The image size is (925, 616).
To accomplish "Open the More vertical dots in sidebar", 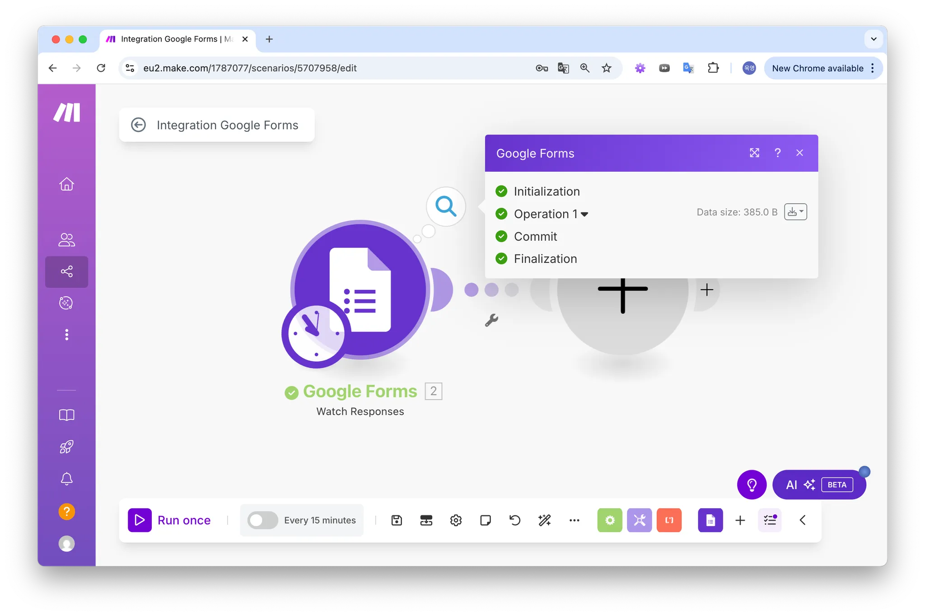I will [67, 335].
